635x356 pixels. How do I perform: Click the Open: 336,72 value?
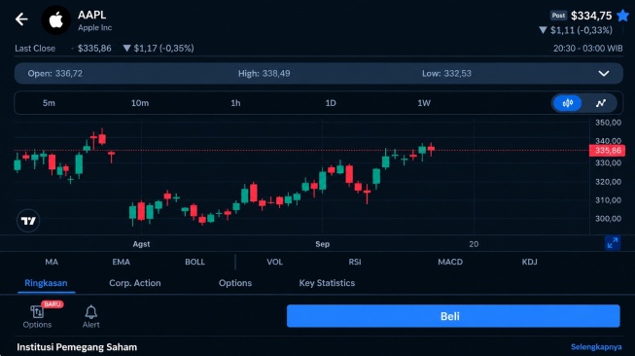tap(55, 74)
